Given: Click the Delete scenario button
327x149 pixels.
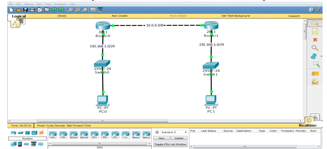Looking at the screenshot, I should coord(179,138).
